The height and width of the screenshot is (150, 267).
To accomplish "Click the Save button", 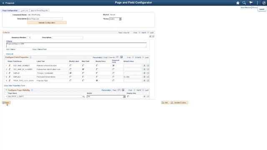I will [6, 102].
